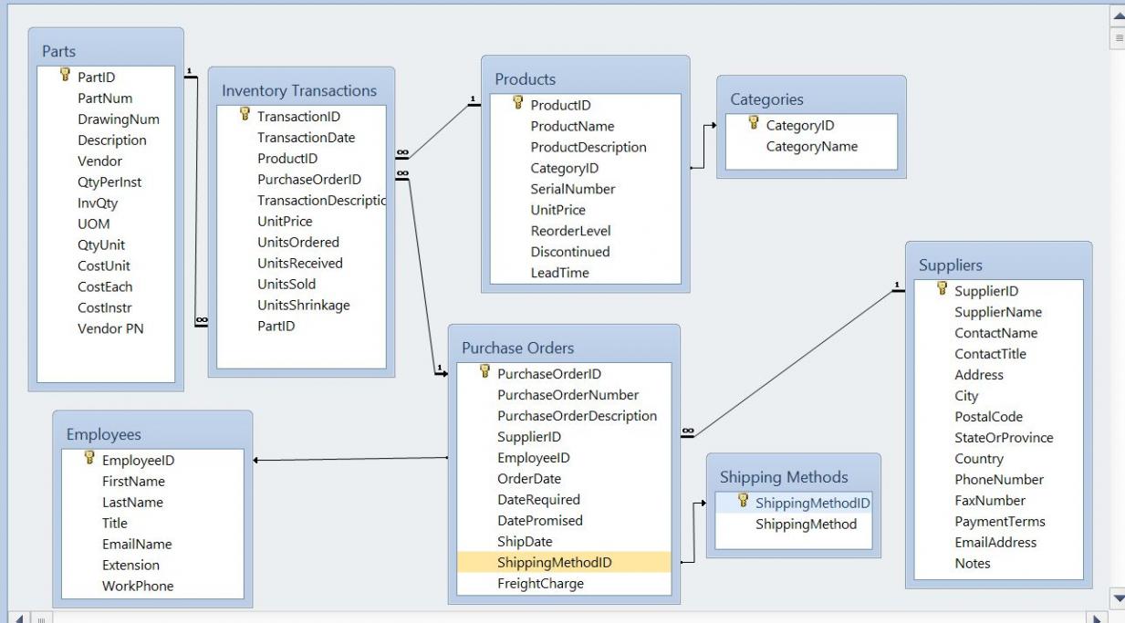Viewport: 1125px width, 623px height.
Task: Click the key icon next to TransactionID
Action: (x=245, y=116)
